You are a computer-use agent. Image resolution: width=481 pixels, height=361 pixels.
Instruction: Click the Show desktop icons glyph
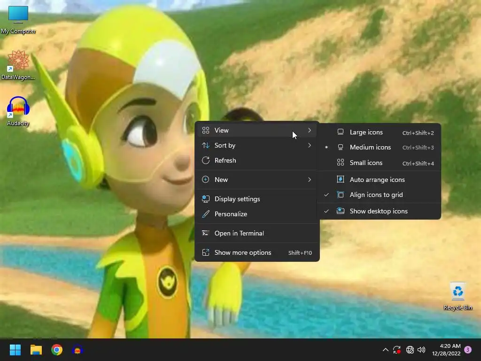point(341,211)
